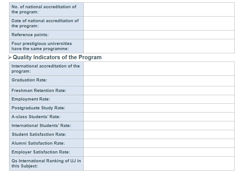Click the Freshman Retention Rate value cell
Viewport: 244px width, 172px height.
point(159,91)
